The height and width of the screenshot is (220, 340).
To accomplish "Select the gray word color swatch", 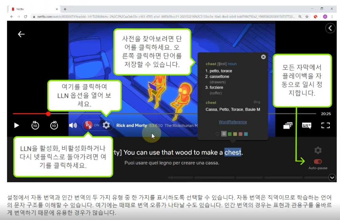I will coord(224,134).
